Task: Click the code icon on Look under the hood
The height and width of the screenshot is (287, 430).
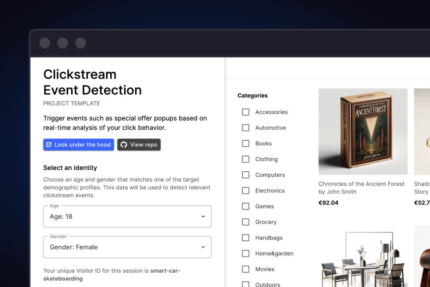Action: click(x=49, y=144)
